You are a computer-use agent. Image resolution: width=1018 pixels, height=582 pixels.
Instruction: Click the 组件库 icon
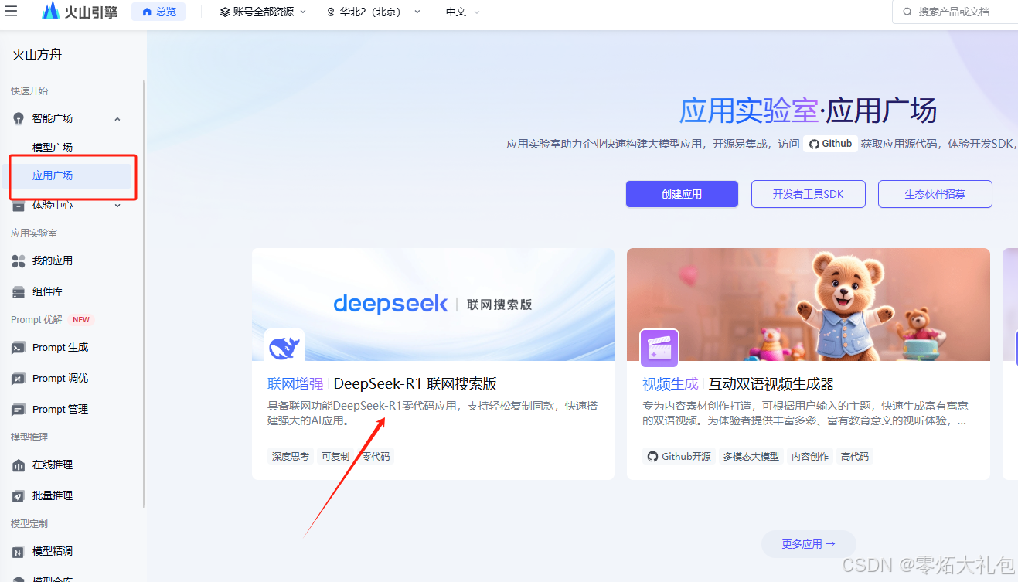19,292
